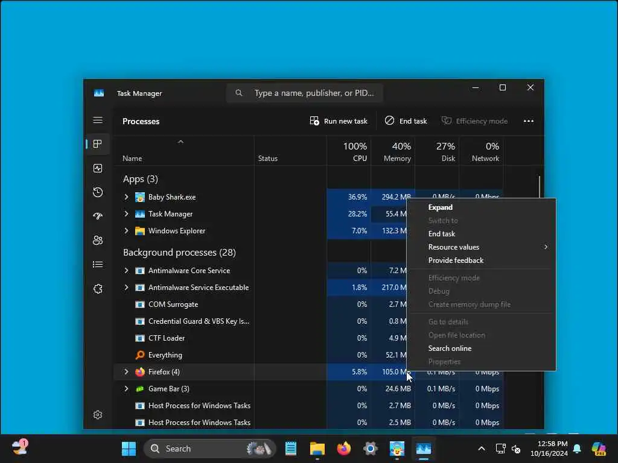This screenshot has height=463, width=618.
Task: Expand the Game Bar (3) process group
Action: pyautogui.click(x=126, y=389)
